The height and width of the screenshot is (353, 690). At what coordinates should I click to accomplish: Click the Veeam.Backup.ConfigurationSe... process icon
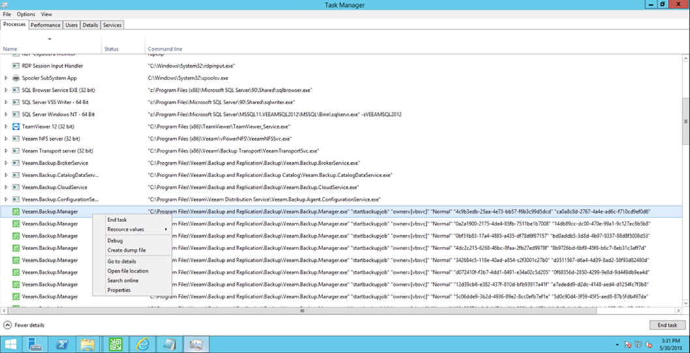[x=16, y=199]
